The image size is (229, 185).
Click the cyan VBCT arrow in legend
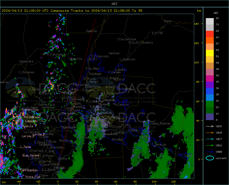[210, 139]
